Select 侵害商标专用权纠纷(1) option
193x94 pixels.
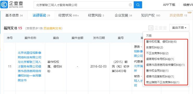(x=160, y=59)
